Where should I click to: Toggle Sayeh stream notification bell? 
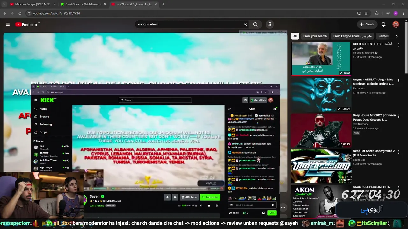pos(167,197)
